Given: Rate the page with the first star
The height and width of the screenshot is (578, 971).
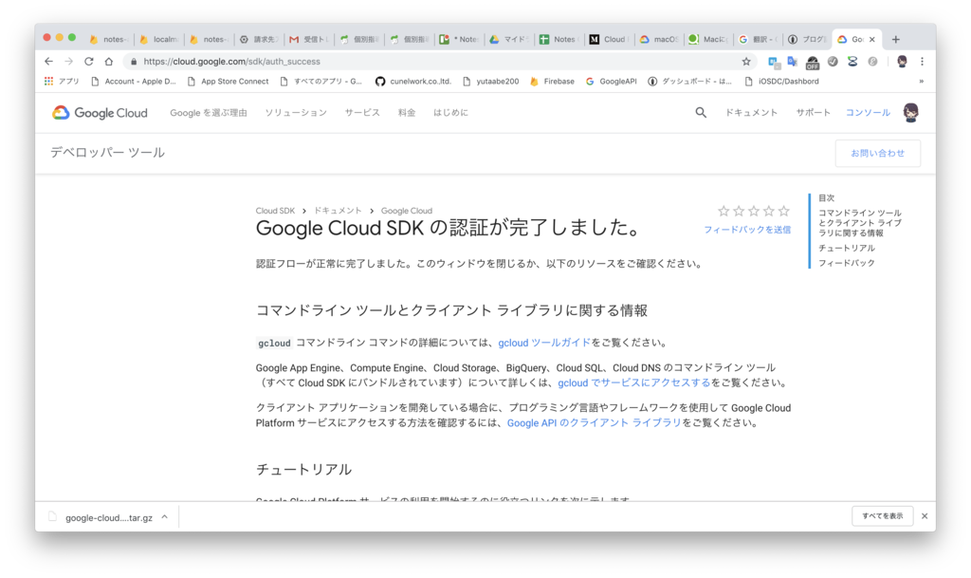Looking at the screenshot, I should (724, 212).
